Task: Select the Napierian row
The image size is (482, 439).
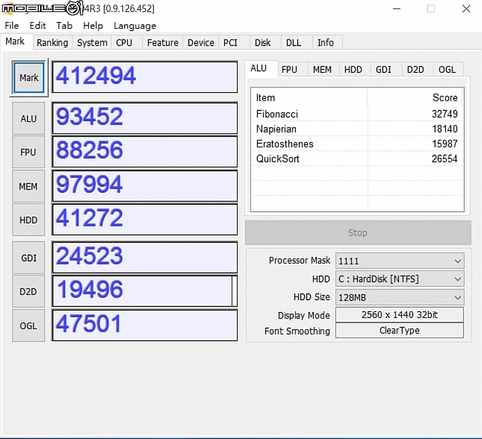Action: [x=357, y=129]
